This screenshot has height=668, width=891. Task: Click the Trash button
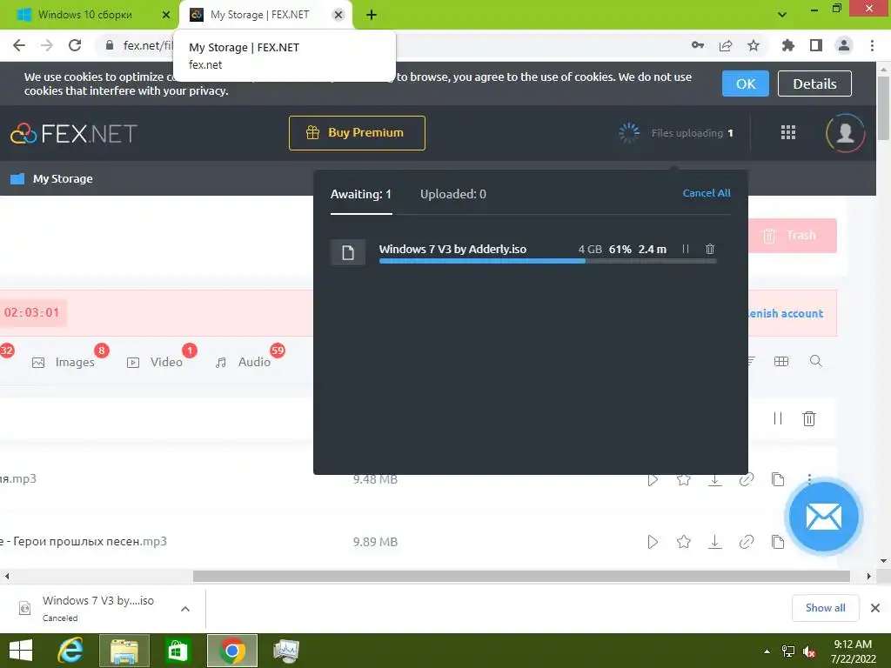[x=792, y=235]
